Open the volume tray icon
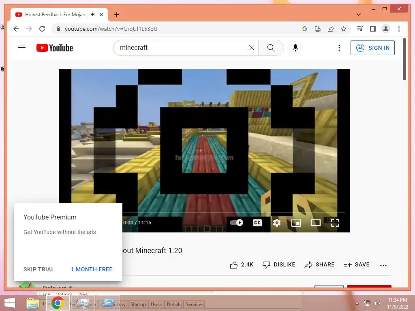The image size is (415, 311). [x=376, y=303]
